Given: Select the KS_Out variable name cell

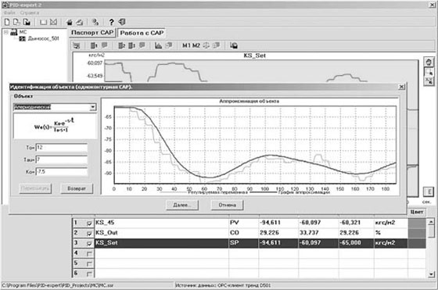Looking at the screenshot, I should [x=162, y=233].
